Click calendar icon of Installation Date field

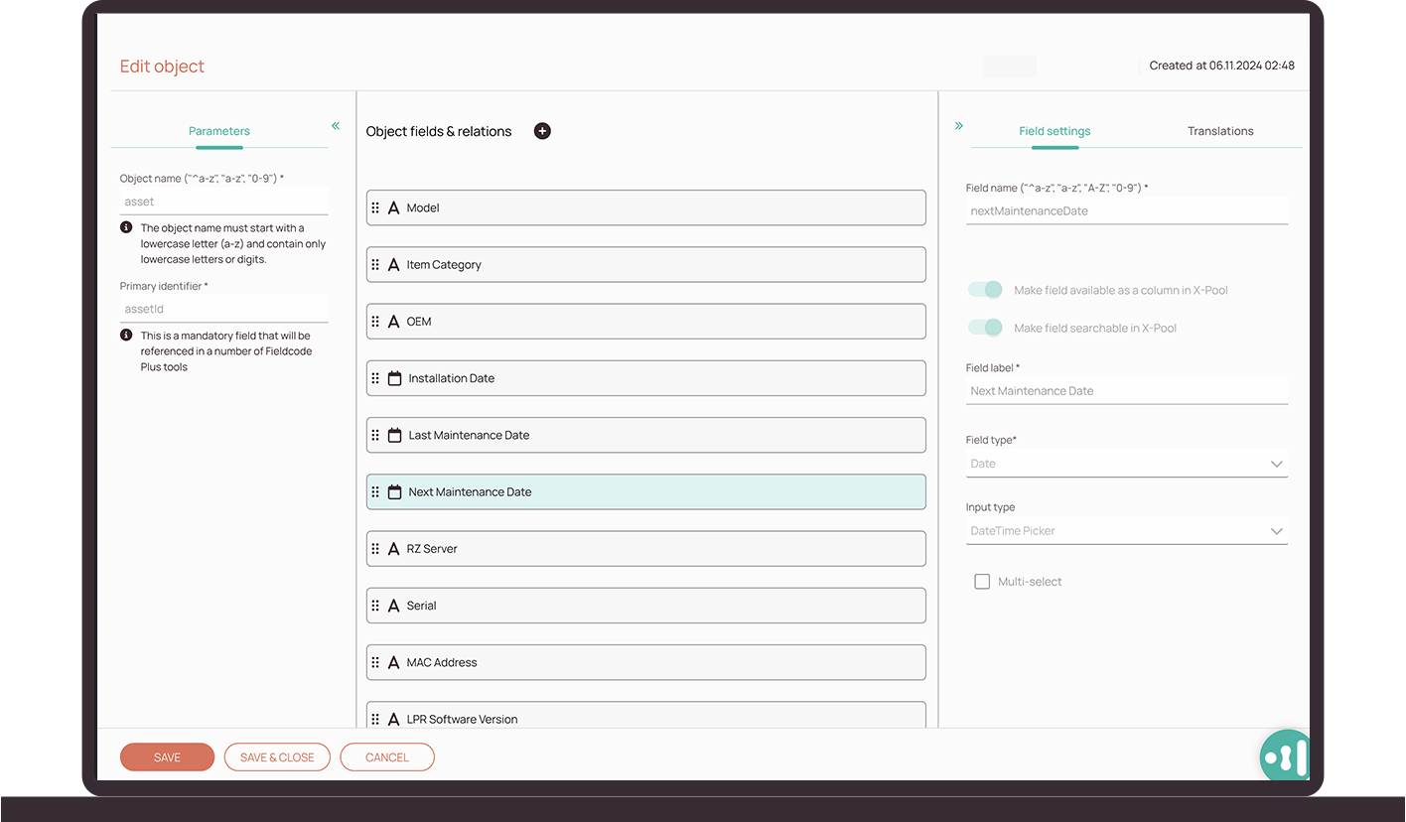(394, 378)
